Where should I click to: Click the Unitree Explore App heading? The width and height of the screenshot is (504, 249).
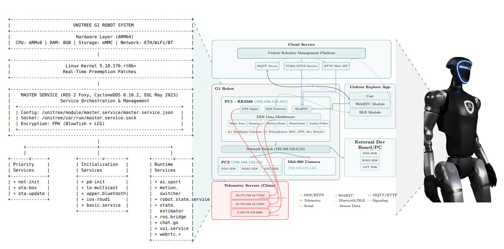point(370,87)
